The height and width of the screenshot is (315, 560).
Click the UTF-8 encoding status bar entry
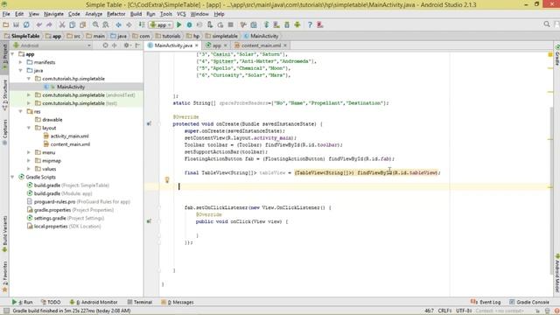click(464, 311)
